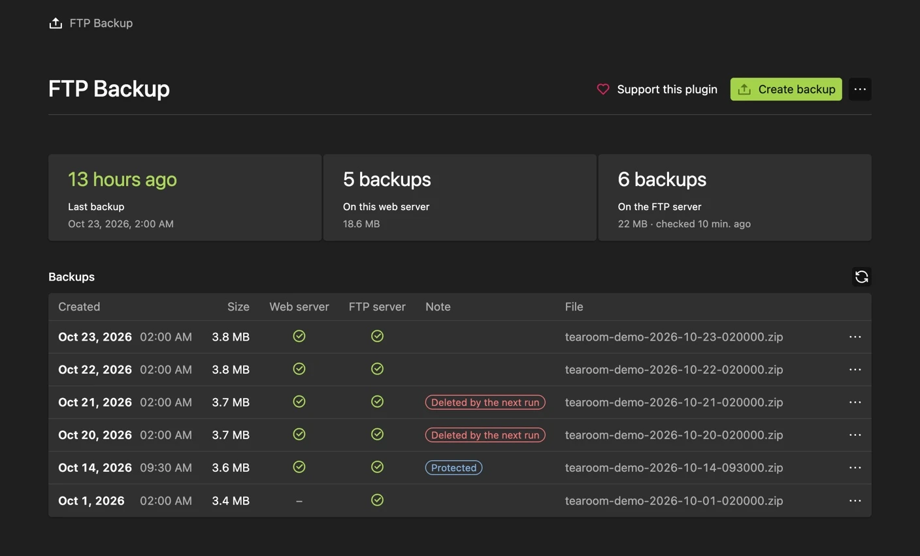Click web server checkmark for Oct 23 backup
The width and height of the screenshot is (920, 556).
(x=299, y=336)
